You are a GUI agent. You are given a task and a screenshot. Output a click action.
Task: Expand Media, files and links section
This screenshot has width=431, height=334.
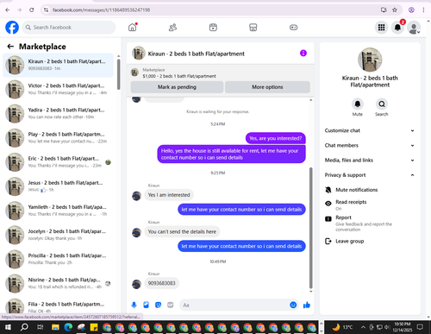click(x=370, y=161)
